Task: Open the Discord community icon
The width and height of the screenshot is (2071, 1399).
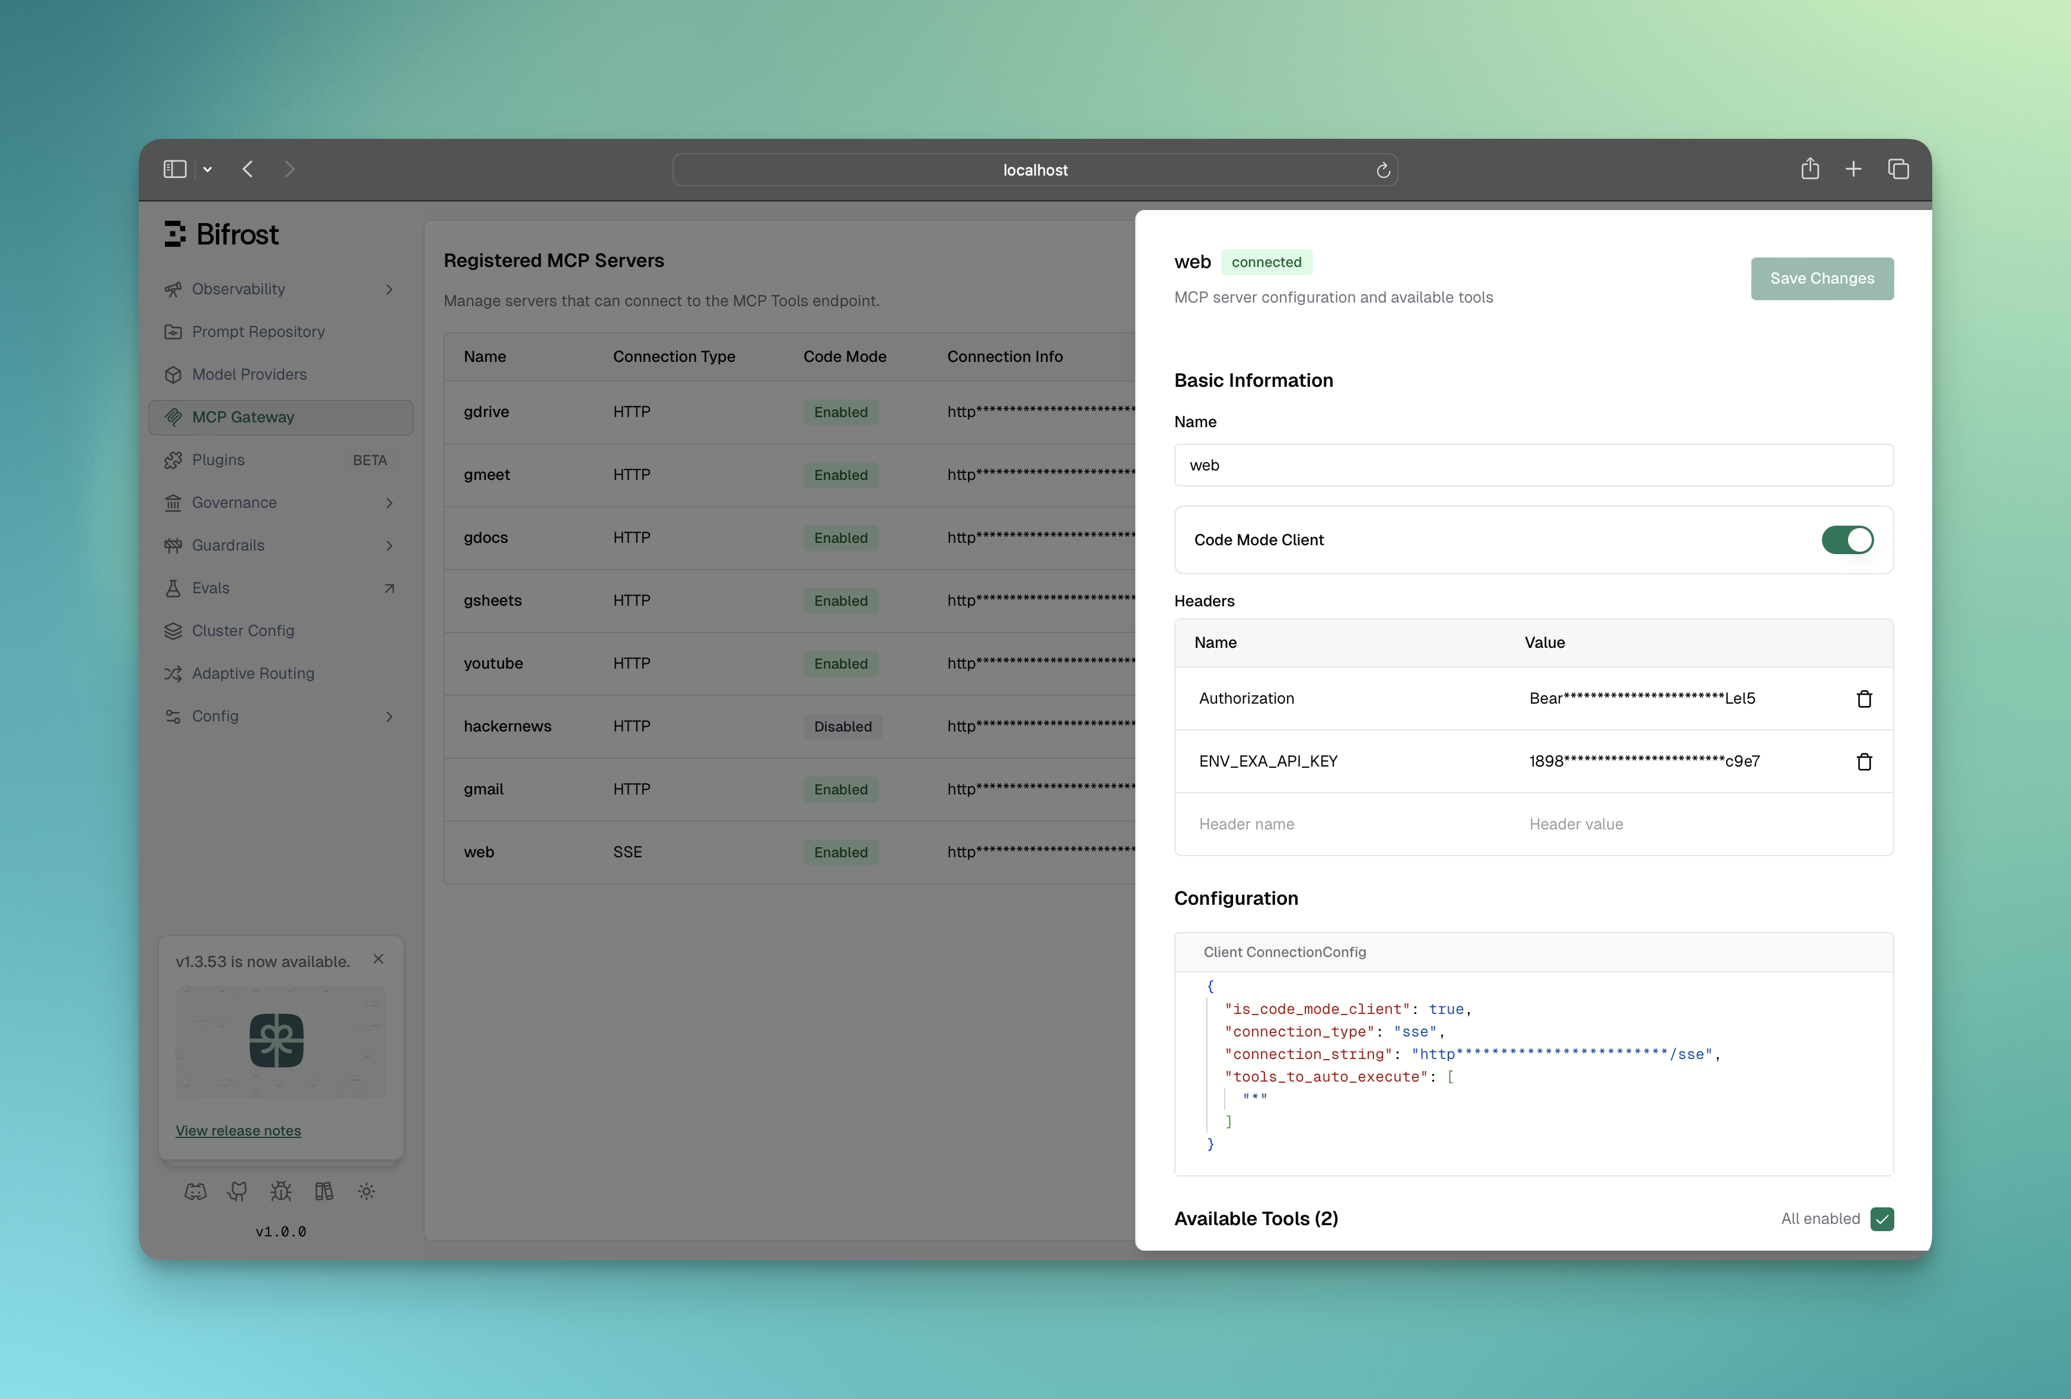Action: coord(196,1192)
